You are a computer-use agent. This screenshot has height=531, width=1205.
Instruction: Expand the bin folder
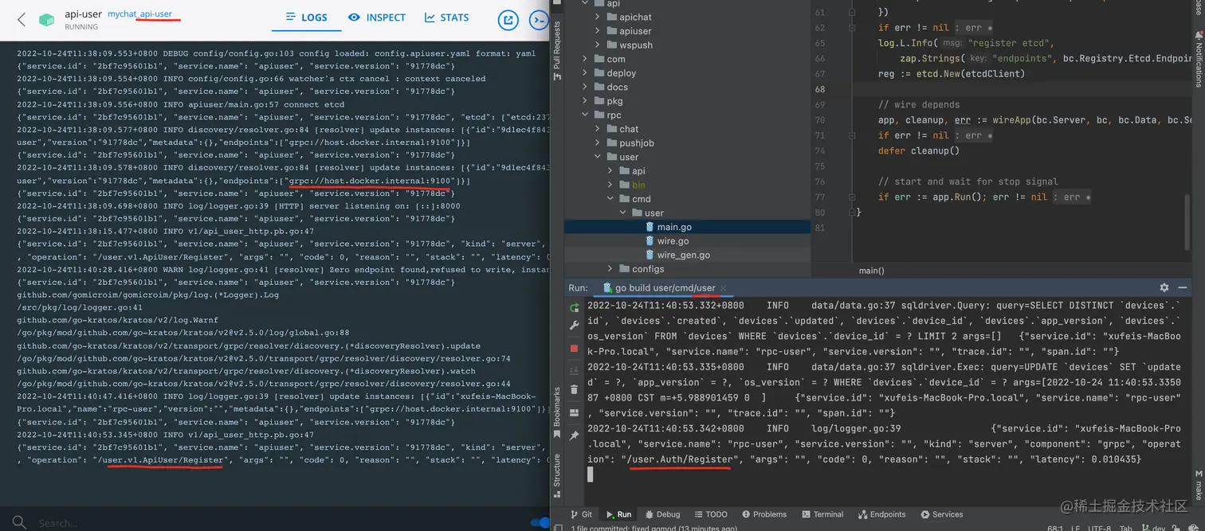610,185
